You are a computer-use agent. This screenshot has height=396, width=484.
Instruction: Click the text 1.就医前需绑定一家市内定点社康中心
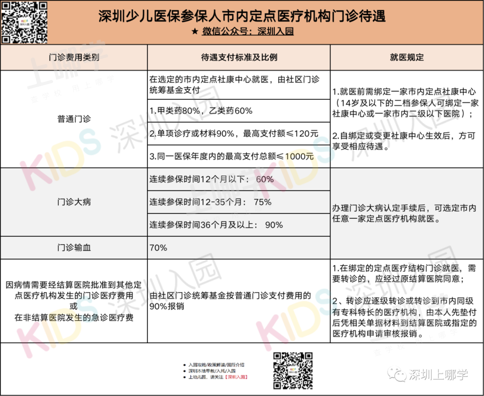(x=404, y=92)
